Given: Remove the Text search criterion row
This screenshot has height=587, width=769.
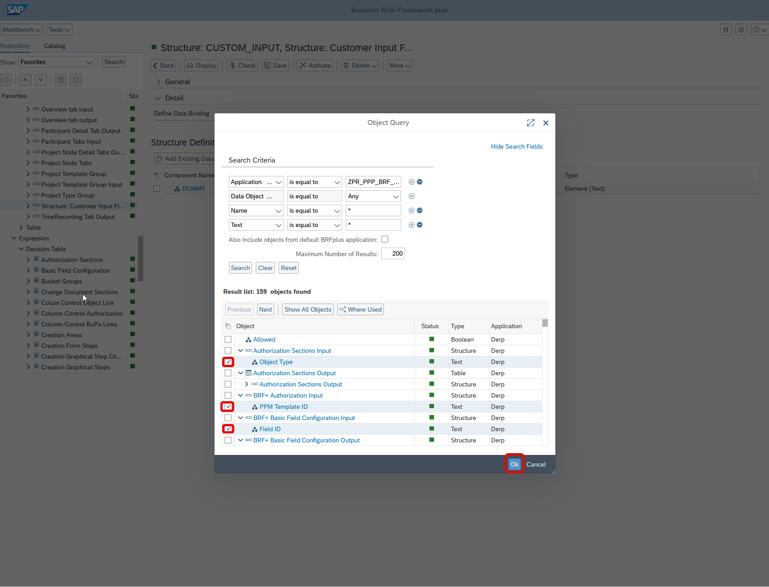Looking at the screenshot, I should click(420, 225).
